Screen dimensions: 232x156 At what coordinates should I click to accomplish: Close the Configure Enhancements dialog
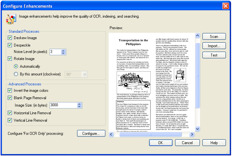click(x=226, y=6)
